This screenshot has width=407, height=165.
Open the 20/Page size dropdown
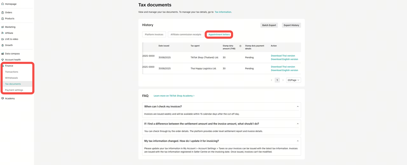(293, 80)
